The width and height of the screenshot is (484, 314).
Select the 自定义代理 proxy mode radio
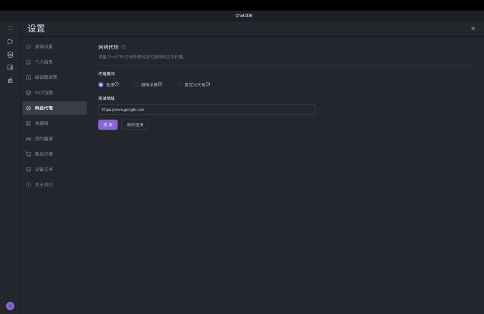[x=179, y=85]
